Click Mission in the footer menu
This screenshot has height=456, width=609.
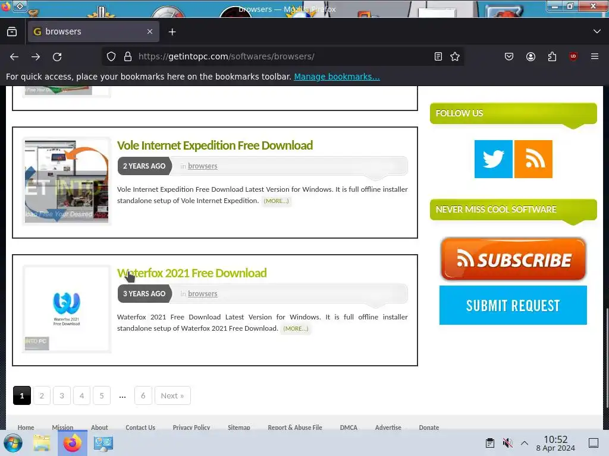pos(62,427)
